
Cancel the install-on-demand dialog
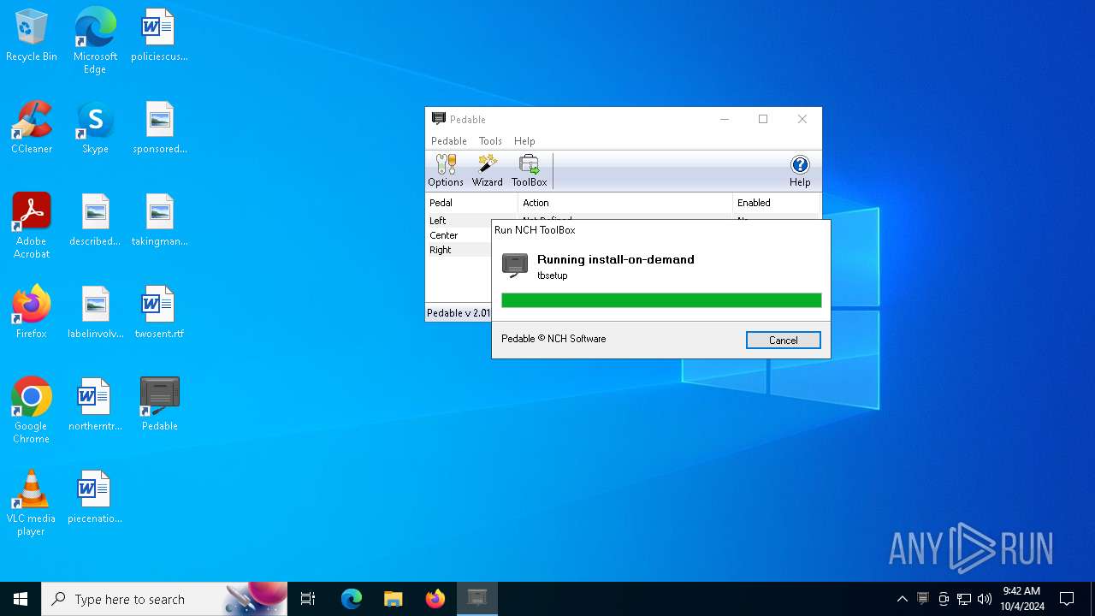784,341
